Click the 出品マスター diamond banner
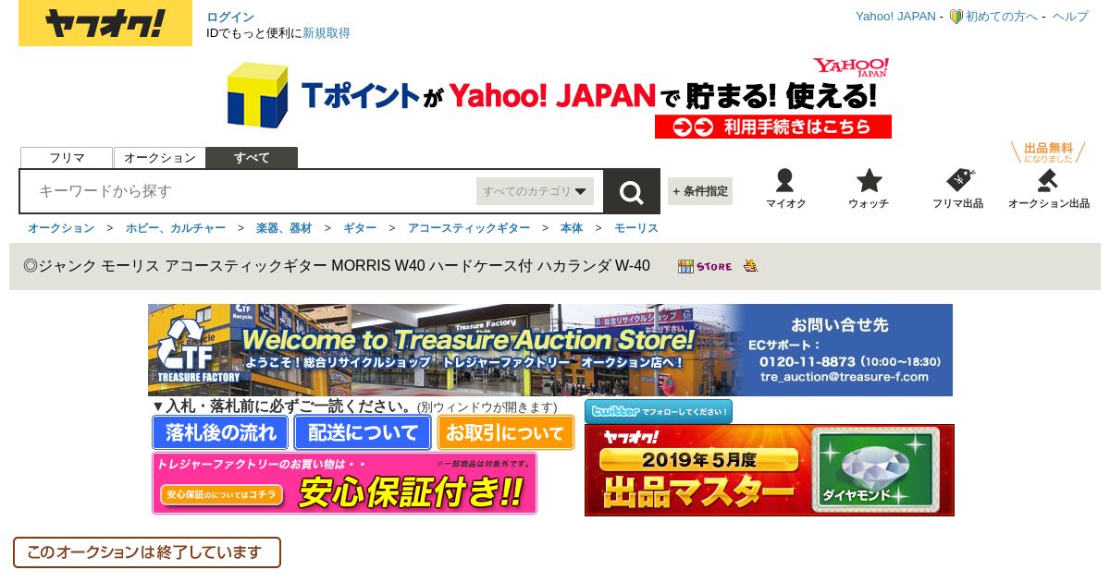1110x582 pixels. tap(770, 470)
